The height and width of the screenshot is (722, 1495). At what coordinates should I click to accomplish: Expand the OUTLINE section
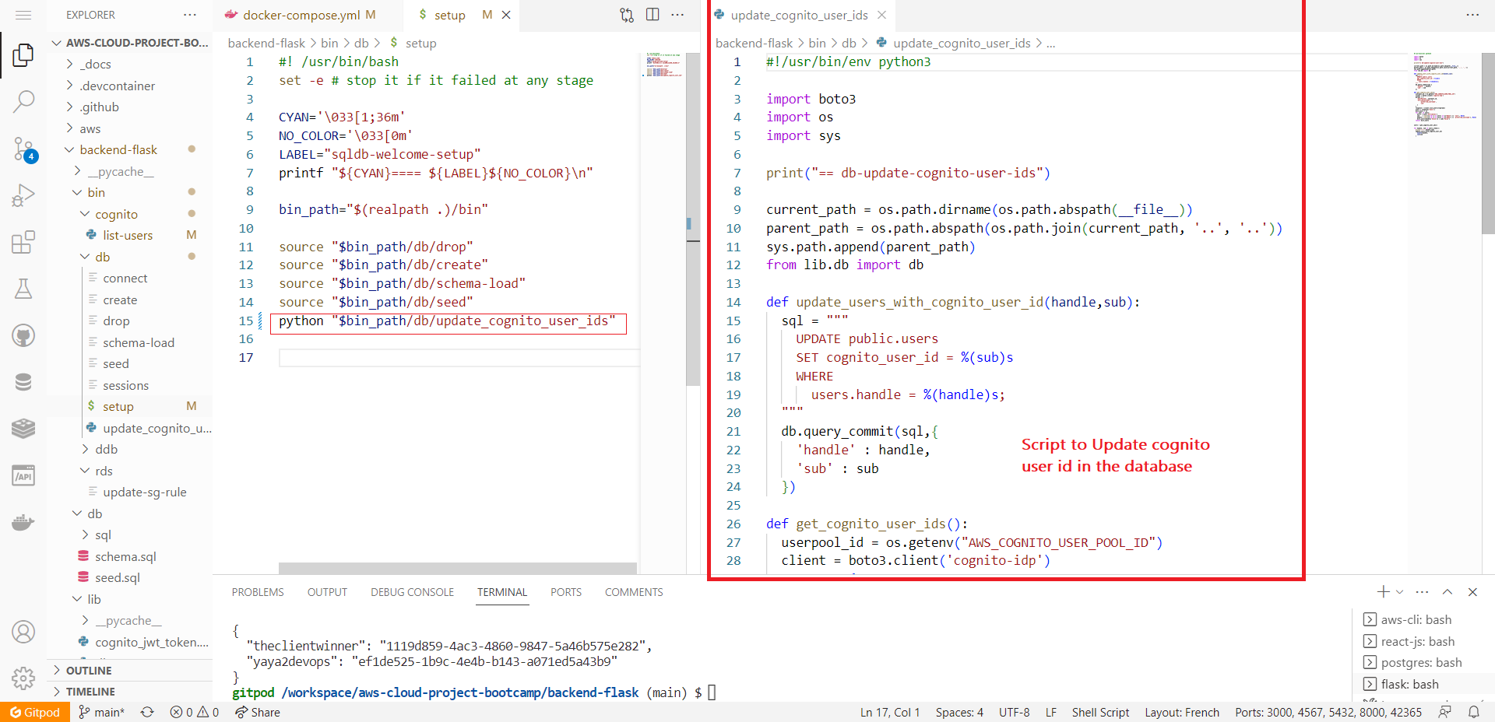click(x=129, y=670)
